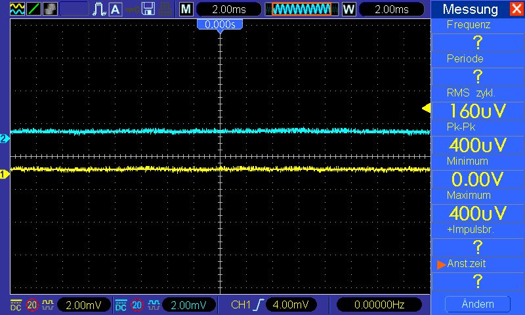This screenshot has width=525, height=315.
Task: Click the CH1 red 20 bandwidth limit icon
Action: pyautogui.click(x=31, y=305)
